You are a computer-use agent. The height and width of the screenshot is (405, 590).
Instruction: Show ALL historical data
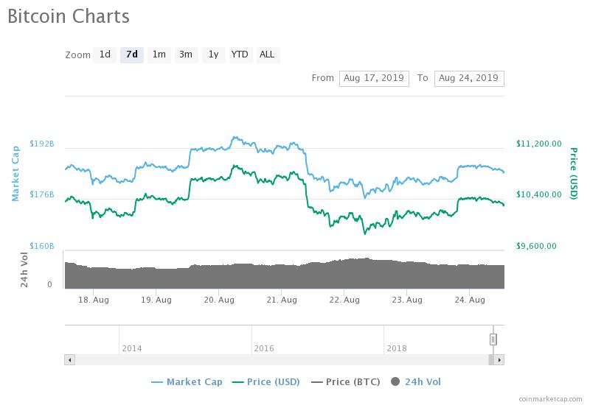tap(267, 54)
